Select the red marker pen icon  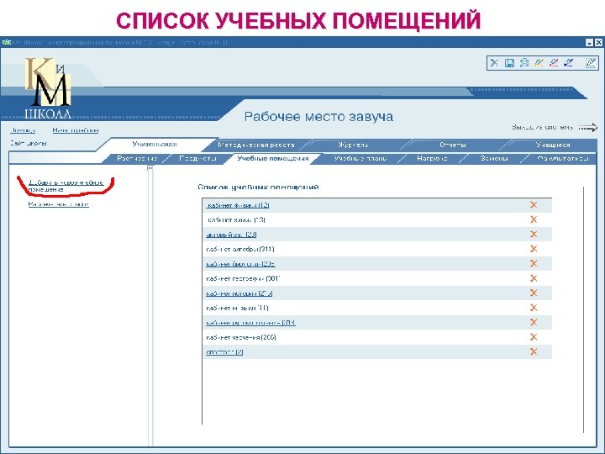(x=554, y=62)
